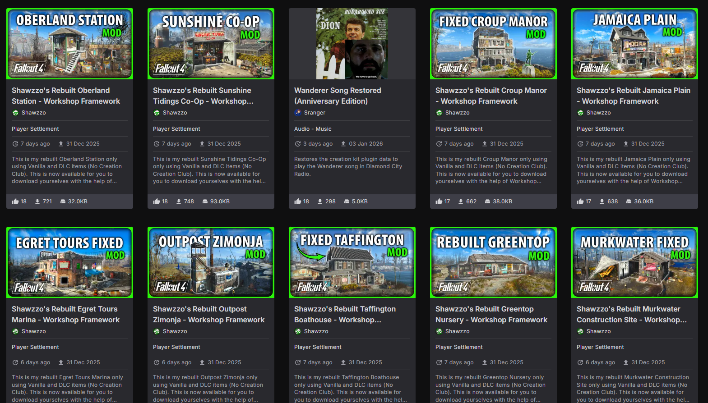This screenshot has height=403, width=708.
Task: Click the download icon beside 662
Action: 461,201
